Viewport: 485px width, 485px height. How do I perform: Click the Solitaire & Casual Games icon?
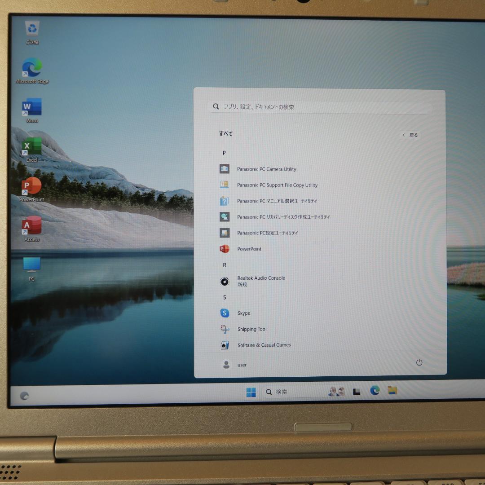225,345
